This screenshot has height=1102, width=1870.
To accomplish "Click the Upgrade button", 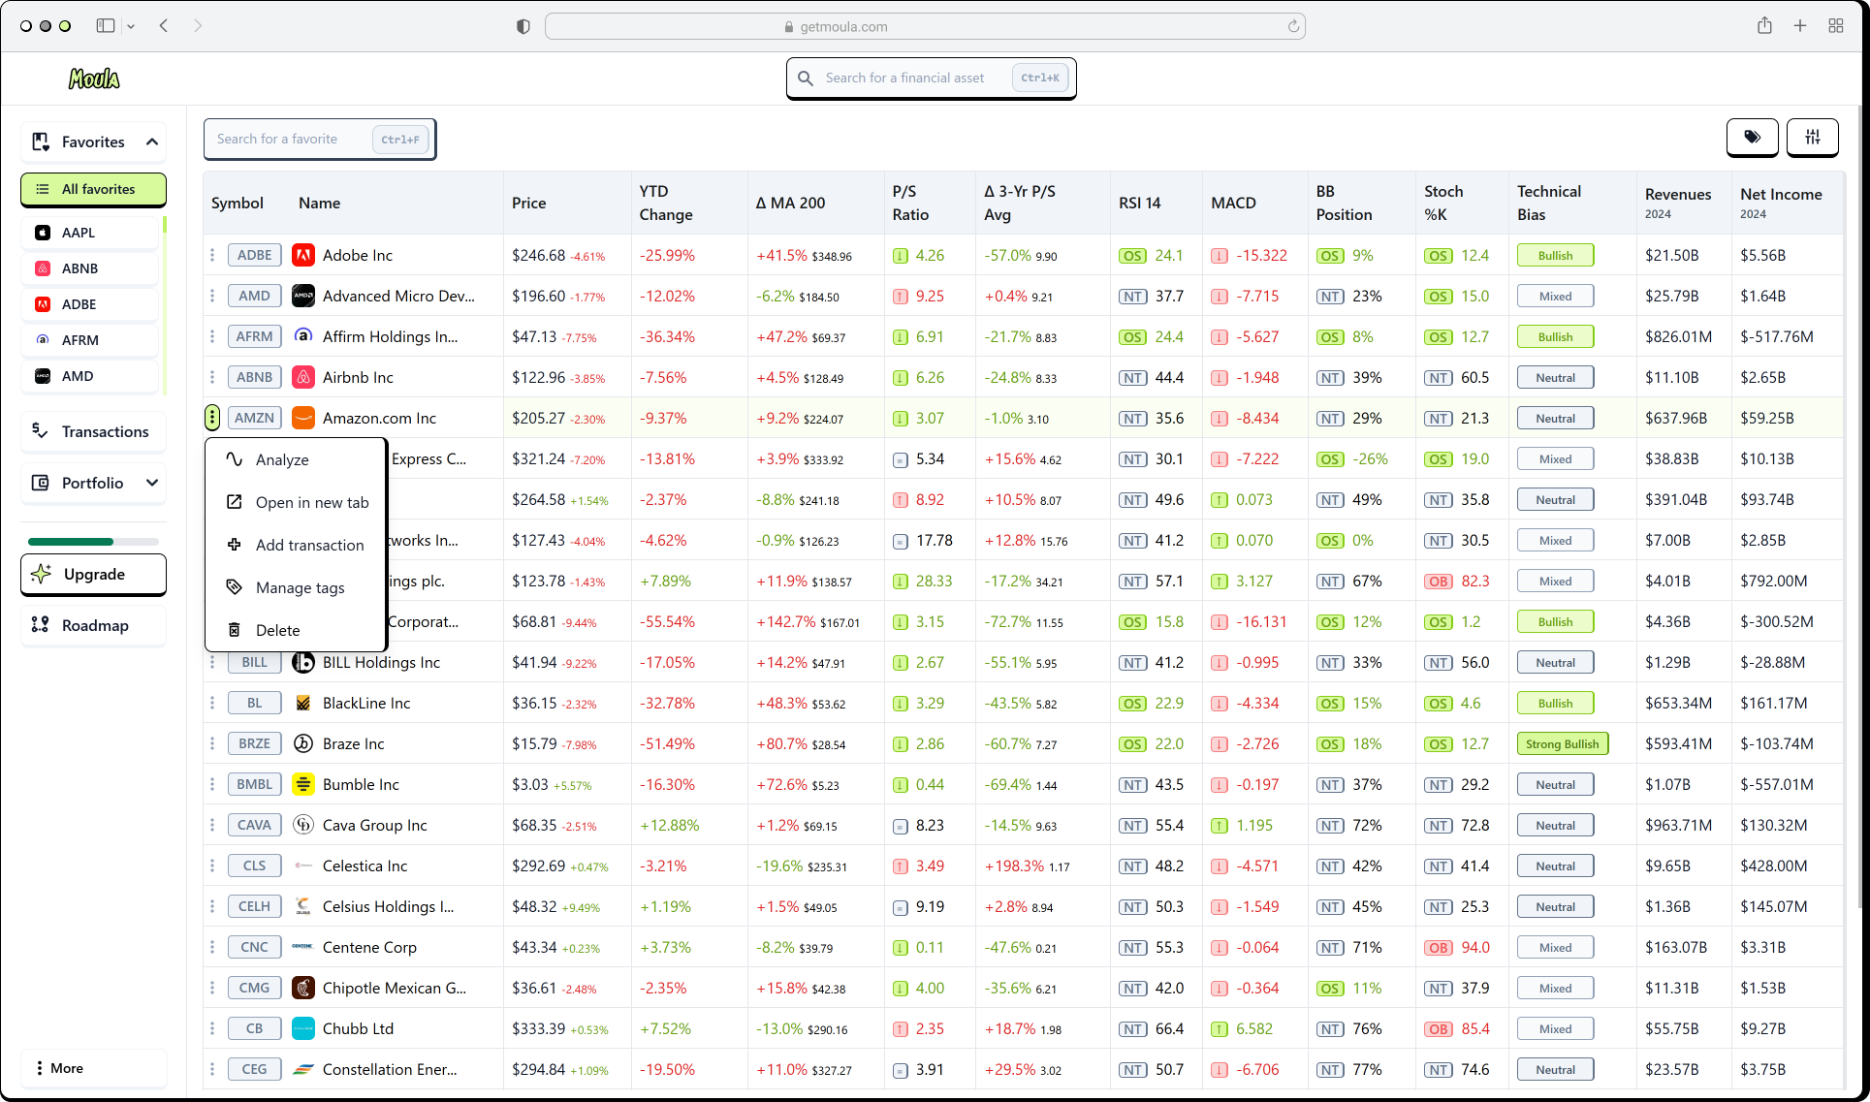I will [x=93, y=574].
